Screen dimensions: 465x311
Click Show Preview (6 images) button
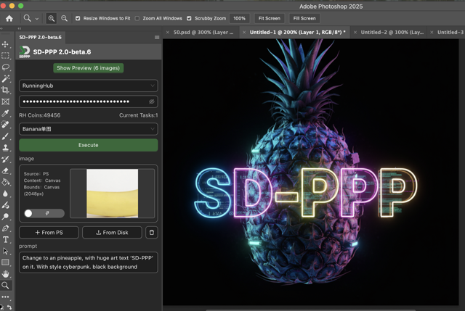coord(89,68)
